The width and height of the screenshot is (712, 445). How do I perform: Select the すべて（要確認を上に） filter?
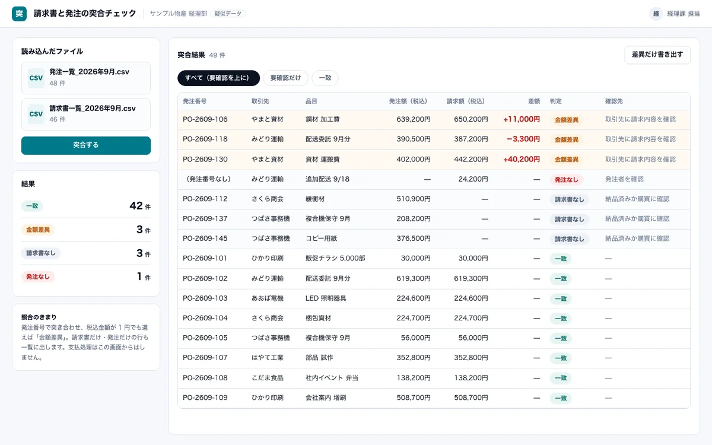point(218,78)
